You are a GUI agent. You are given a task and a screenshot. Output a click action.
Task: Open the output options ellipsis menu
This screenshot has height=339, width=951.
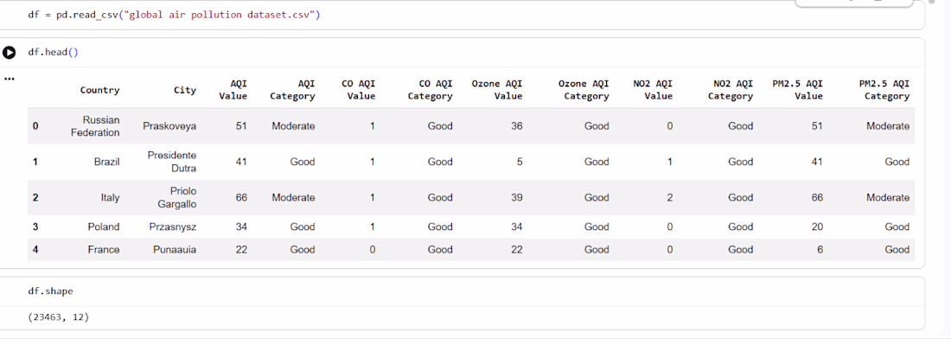pos(9,79)
